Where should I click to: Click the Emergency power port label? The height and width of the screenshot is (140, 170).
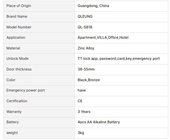25,91
